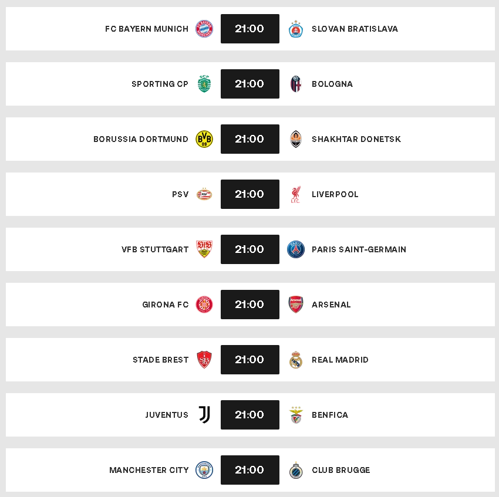
Task: Select the Sporting CP green logo
Action: click(204, 84)
